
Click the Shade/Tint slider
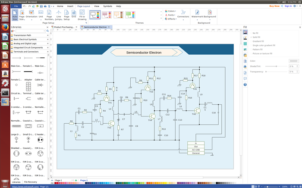[276, 66]
